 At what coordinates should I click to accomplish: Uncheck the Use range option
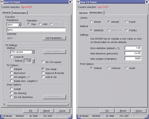coord(43,69)
